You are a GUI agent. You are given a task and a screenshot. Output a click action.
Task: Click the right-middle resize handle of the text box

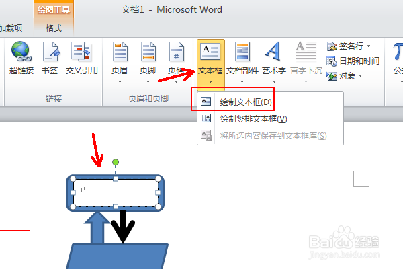click(x=158, y=192)
